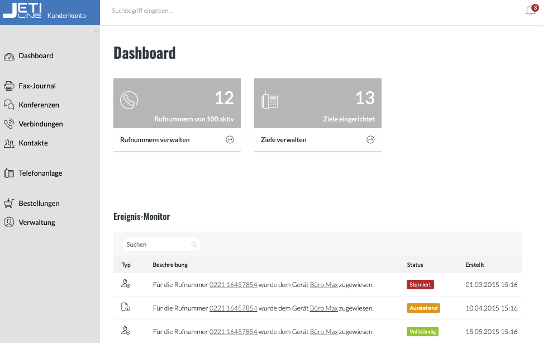This screenshot has height=343, width=543.
Task: Click the JETI Line logo
Action: (x=22, y=11)
